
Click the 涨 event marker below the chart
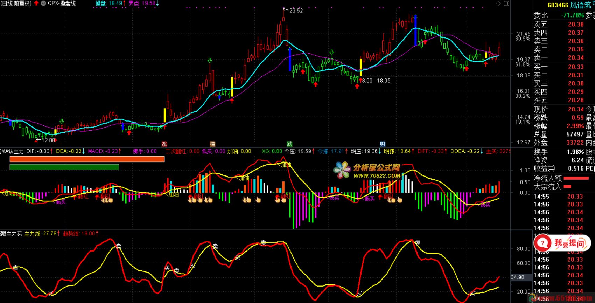(164, 144)
